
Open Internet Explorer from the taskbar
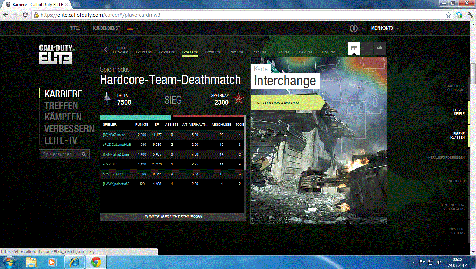(x=75, y=262)
